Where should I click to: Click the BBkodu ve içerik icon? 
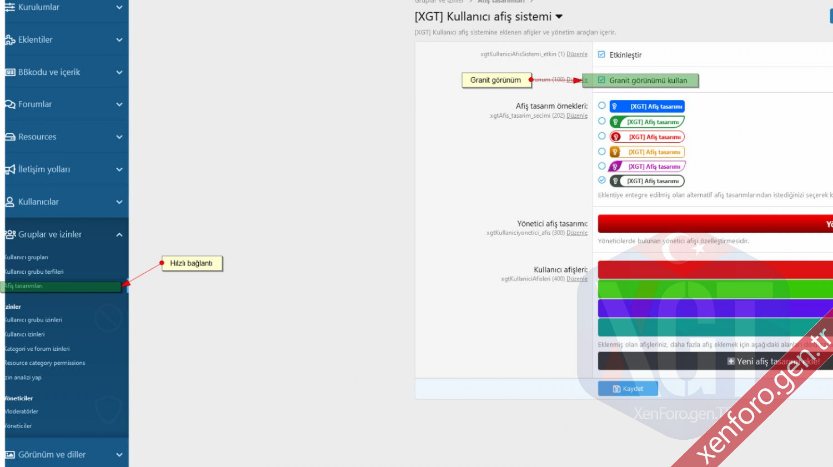pyautogui.click(x=10, y=72)
